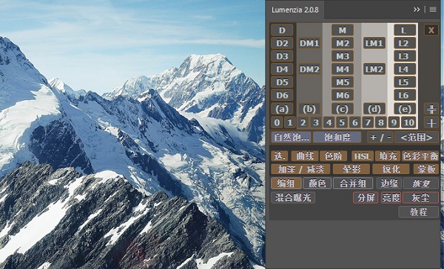Toggle the 自然饱... vibrance mode
This screenshot has height=269, width=444.
click(x=291, y=137)
